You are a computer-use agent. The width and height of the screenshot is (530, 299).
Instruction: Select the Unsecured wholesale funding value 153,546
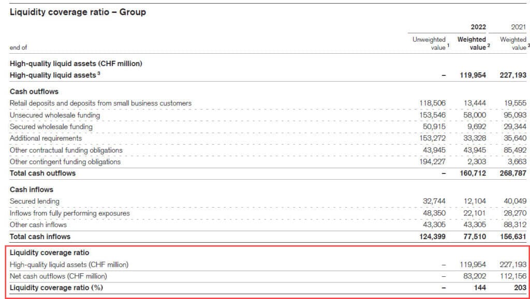tap(432, 115)
